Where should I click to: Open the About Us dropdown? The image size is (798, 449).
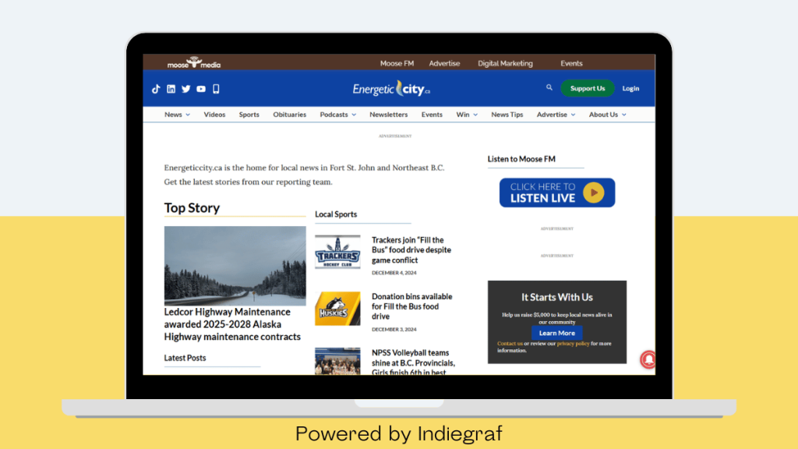(x=607, y=115)
